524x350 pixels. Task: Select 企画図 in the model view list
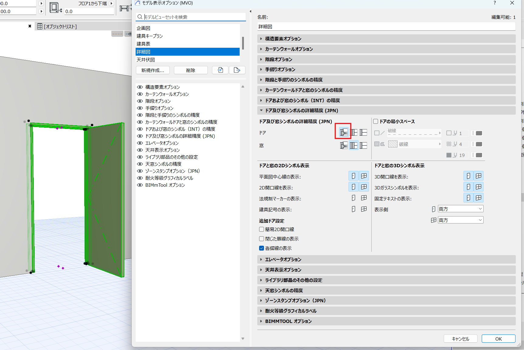pos(188,28)
